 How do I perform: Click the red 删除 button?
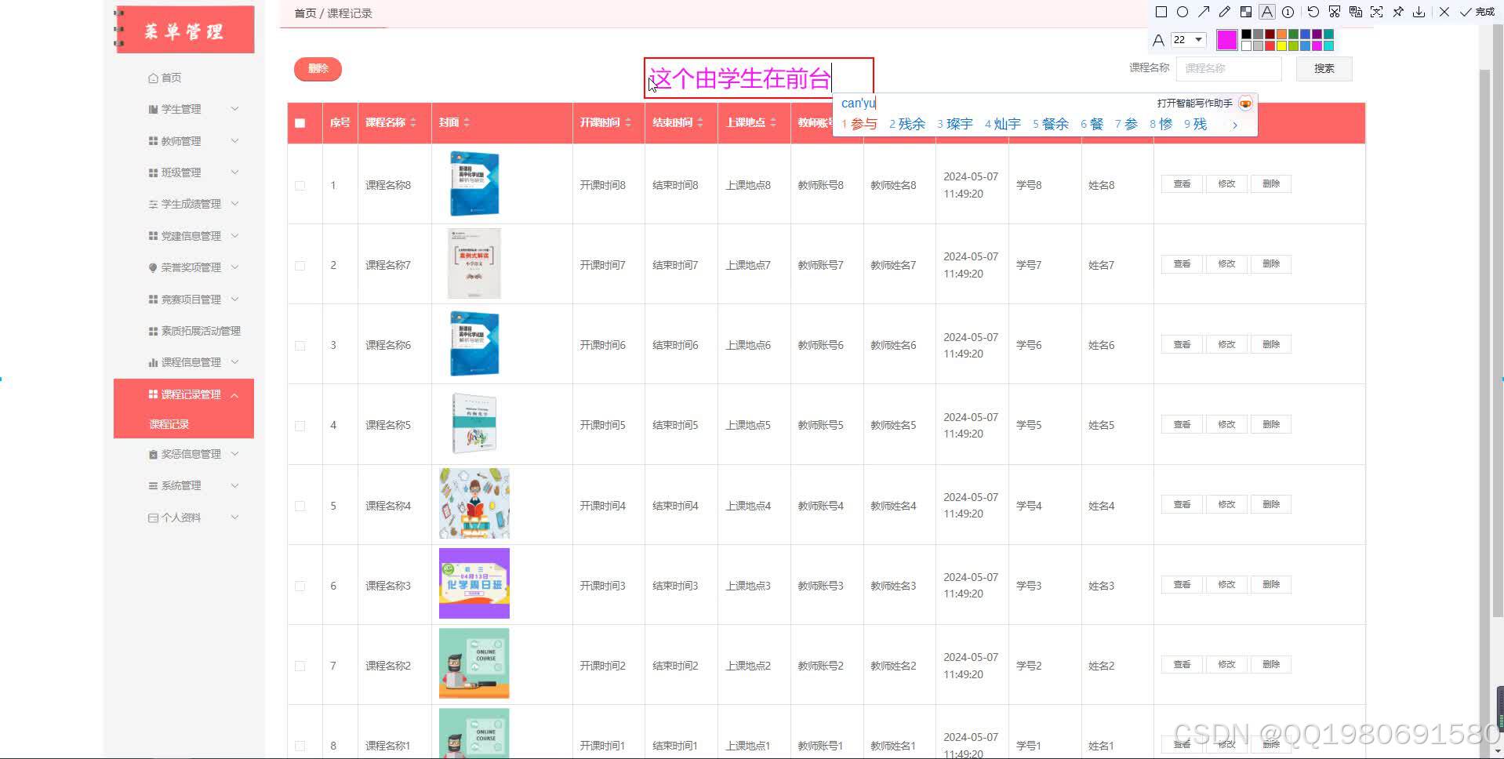coord(317,69)
